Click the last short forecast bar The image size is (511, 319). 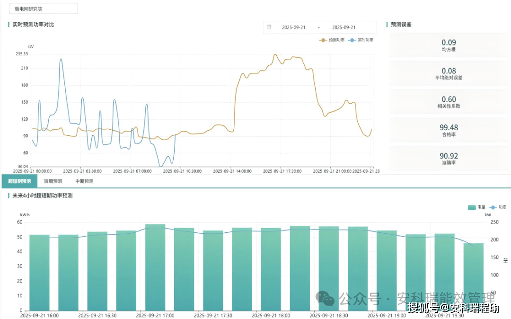click(x=474, y=277)
